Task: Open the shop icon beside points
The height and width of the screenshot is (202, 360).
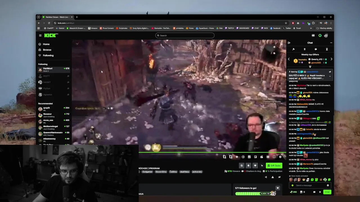Action: tap(301, 192)
